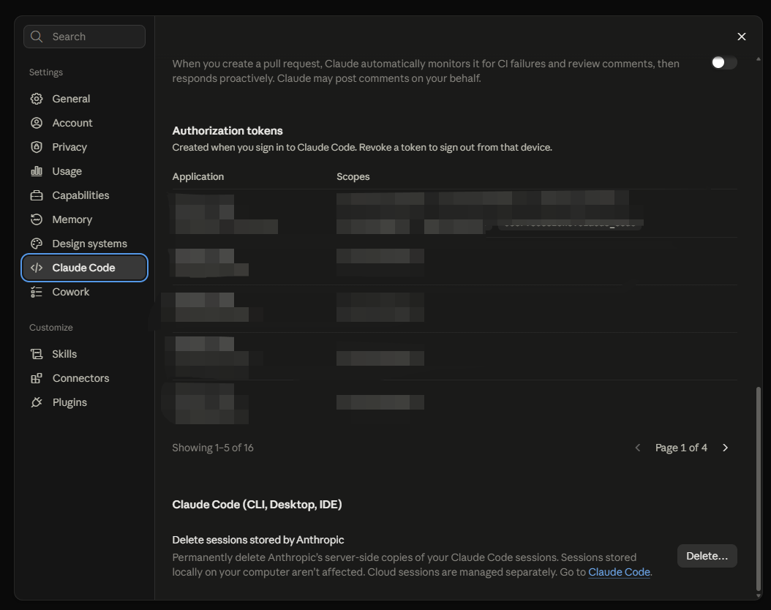
Task: Click the Connectors blocks icon
Action: click(x=37, y=378)
